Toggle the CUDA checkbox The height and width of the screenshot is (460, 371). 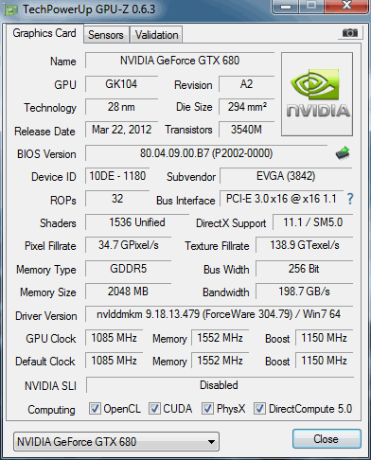[154, 409]
